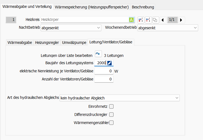Check the Wärmemengenzähler option
Image resolution: width=203 pixels, height=140 pixels.
(x=111, y=123)
